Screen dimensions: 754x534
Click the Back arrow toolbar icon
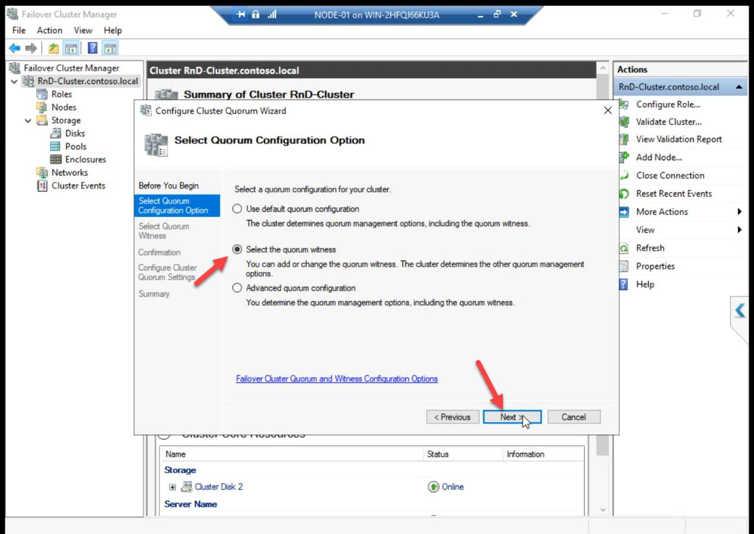click(14, 48)
